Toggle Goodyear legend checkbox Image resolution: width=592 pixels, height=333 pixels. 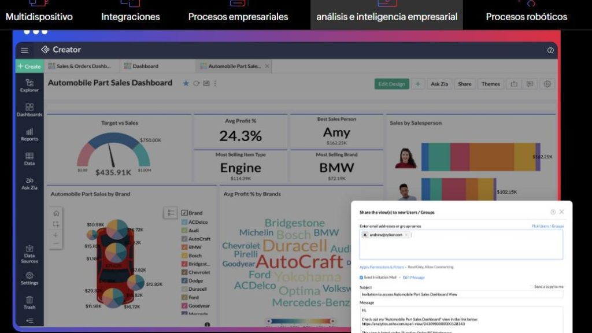[x=184, y=306]
